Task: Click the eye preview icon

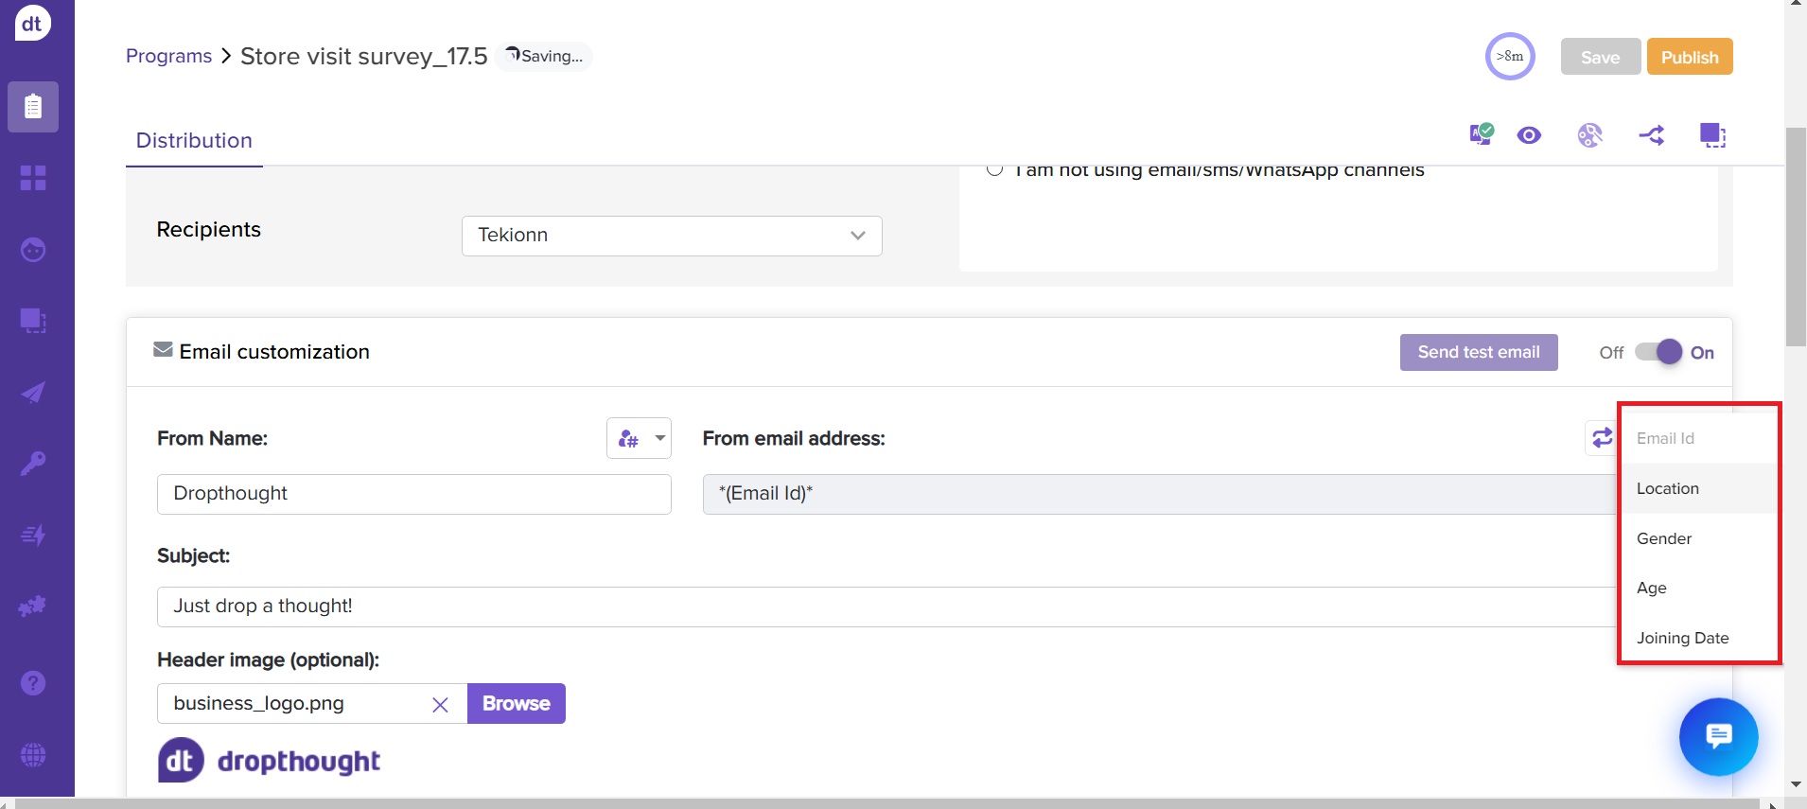Action: (1529, 135)
